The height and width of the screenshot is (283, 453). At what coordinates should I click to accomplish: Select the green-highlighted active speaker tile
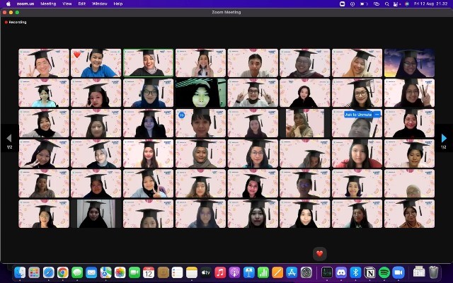point(149,63)
